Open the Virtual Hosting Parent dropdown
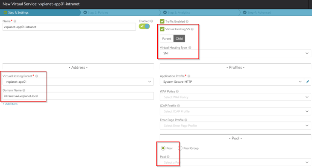Viewport: 312px width, 168px height. coord(78,81)
